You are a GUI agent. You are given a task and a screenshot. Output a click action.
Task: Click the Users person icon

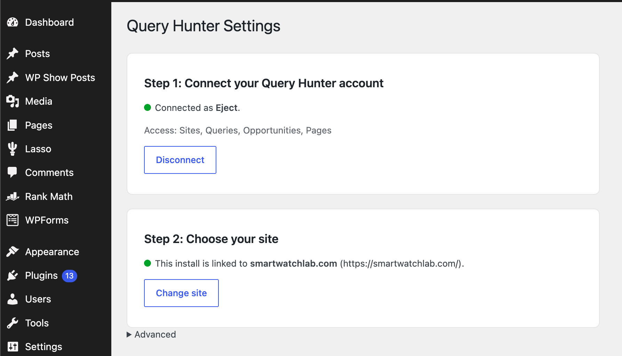[x=13, y=299]
